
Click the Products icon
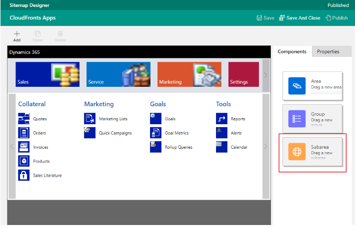[x=24, y=161]
